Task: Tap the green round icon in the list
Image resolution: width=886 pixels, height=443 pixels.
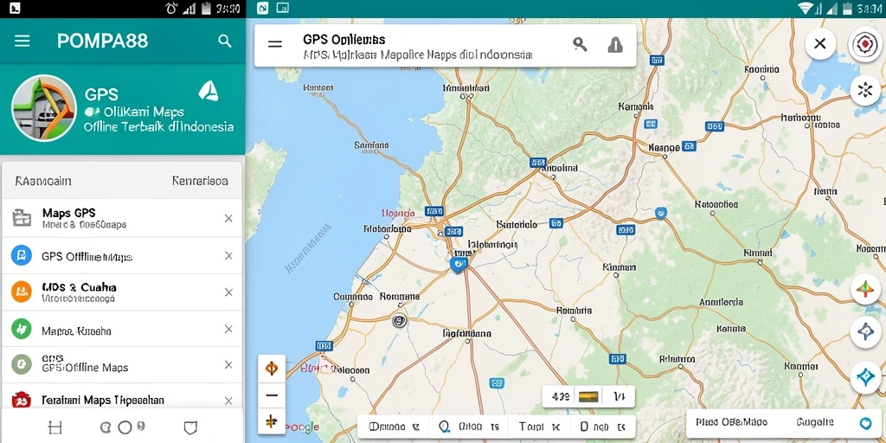Action: [x=22, y=329]
